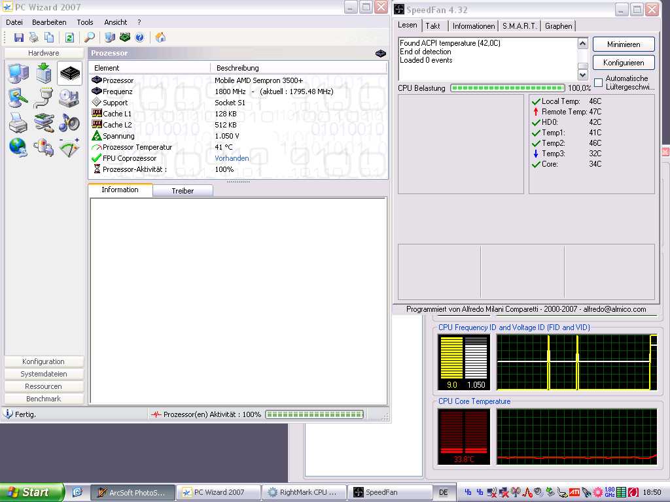Viewport: 670px width, 502px height.
Task: Select the Drives disc icon
Action: (x=69, y=98)
